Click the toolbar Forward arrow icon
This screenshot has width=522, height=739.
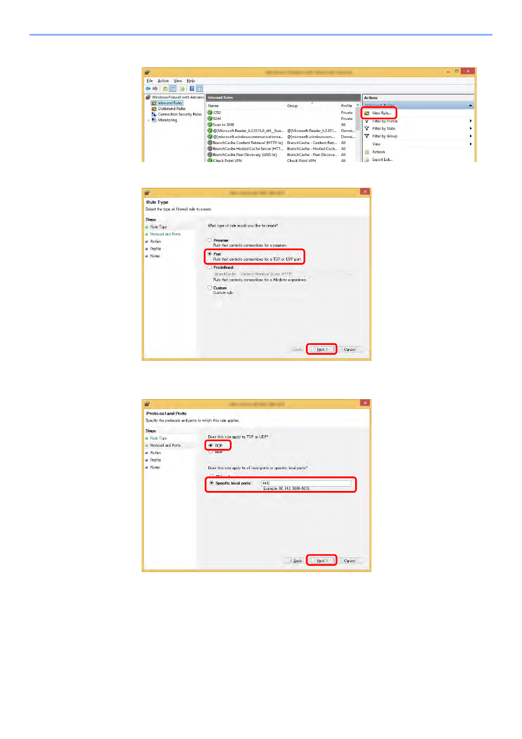click(155, 89)
